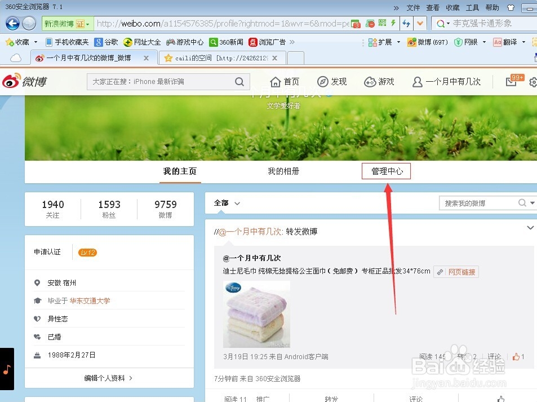Viewport: 537px width, 402px height.
Task: Open 管理中心 management center
Action: pos(386,171)
